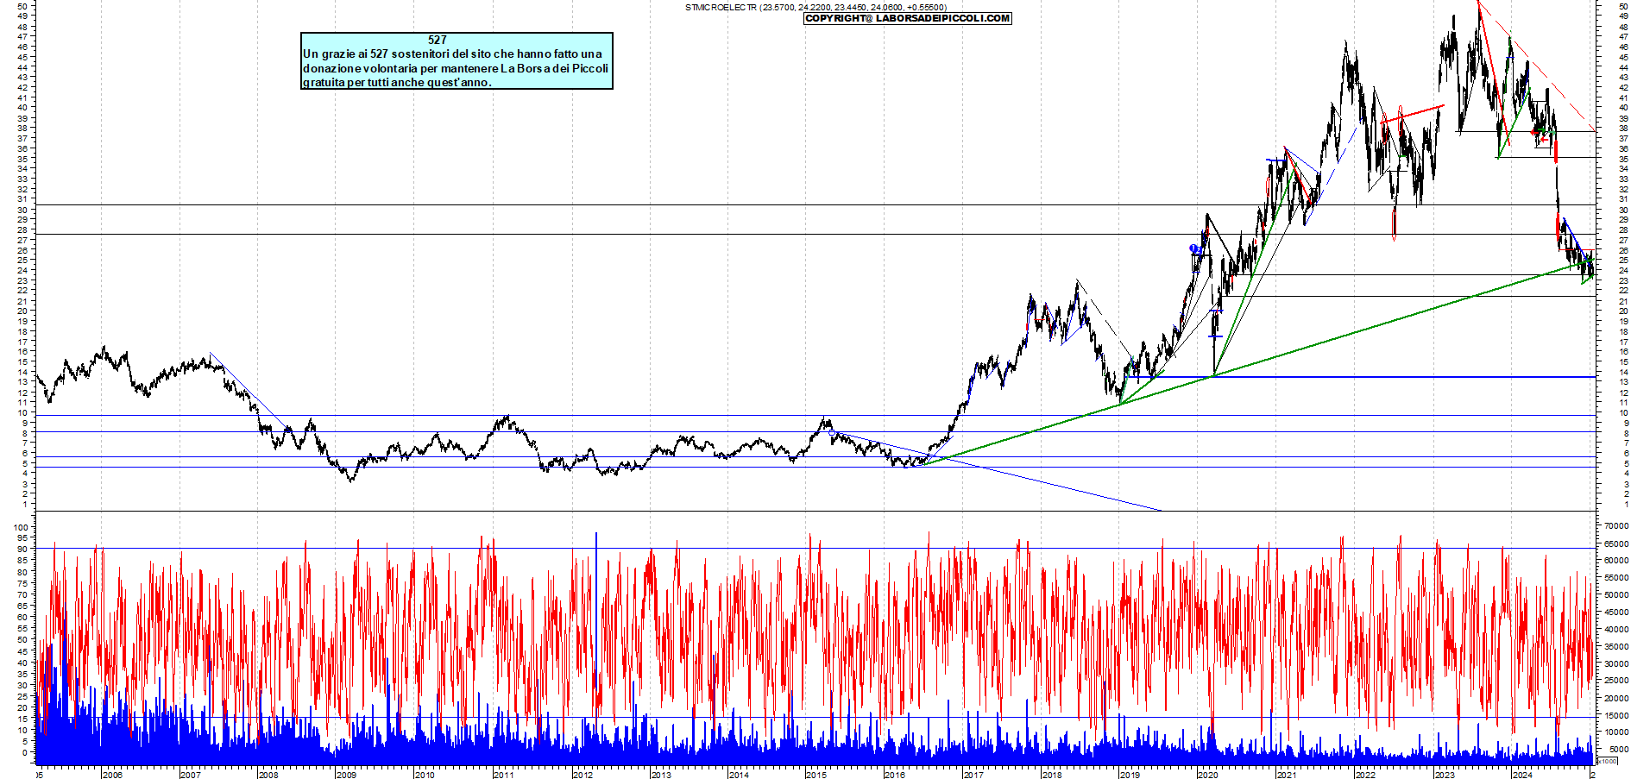Select the 2008 year label on time axis

pyautogui.click(x=268, y=774)
